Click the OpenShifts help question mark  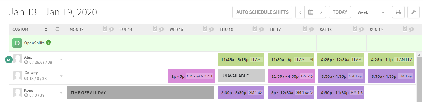point(49,42)
